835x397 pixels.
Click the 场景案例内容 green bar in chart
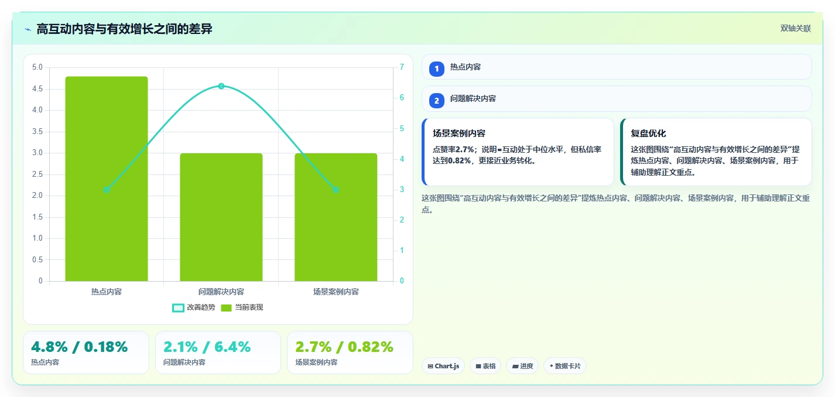tap(336, 217)
